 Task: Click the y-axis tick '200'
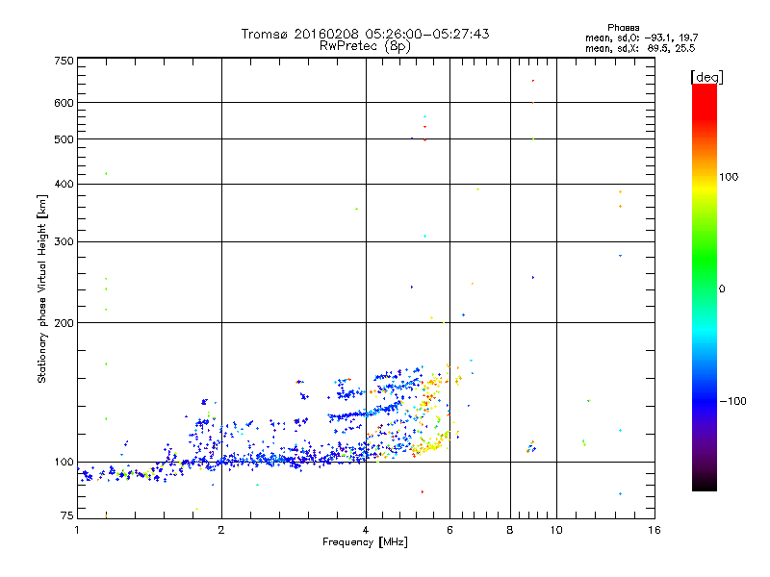pyautogui.click(x=64, y=323)
